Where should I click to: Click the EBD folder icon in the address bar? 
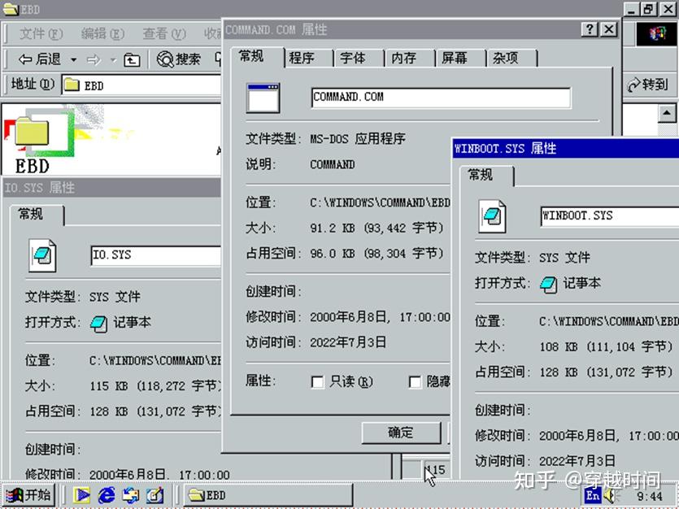tap(73, 84)
